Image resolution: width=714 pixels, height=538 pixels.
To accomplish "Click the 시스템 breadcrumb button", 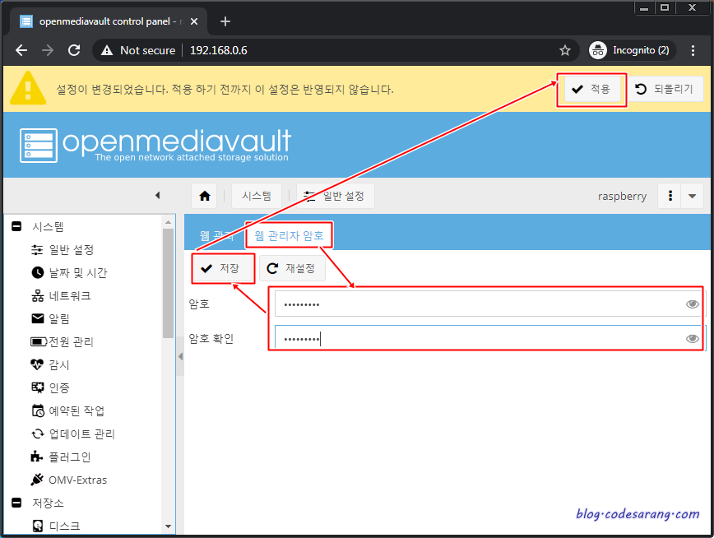I will click(257, 196).
